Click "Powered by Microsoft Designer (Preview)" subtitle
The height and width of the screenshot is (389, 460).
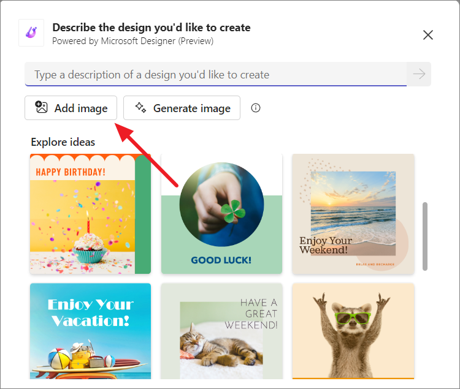133,40
